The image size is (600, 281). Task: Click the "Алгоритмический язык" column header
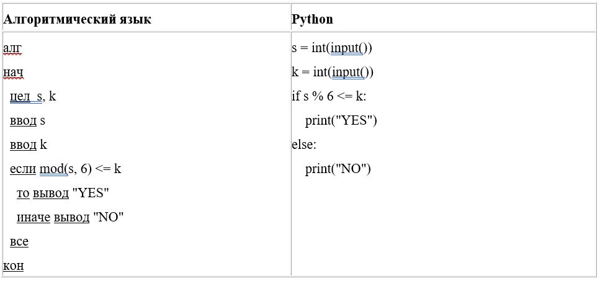78,19
